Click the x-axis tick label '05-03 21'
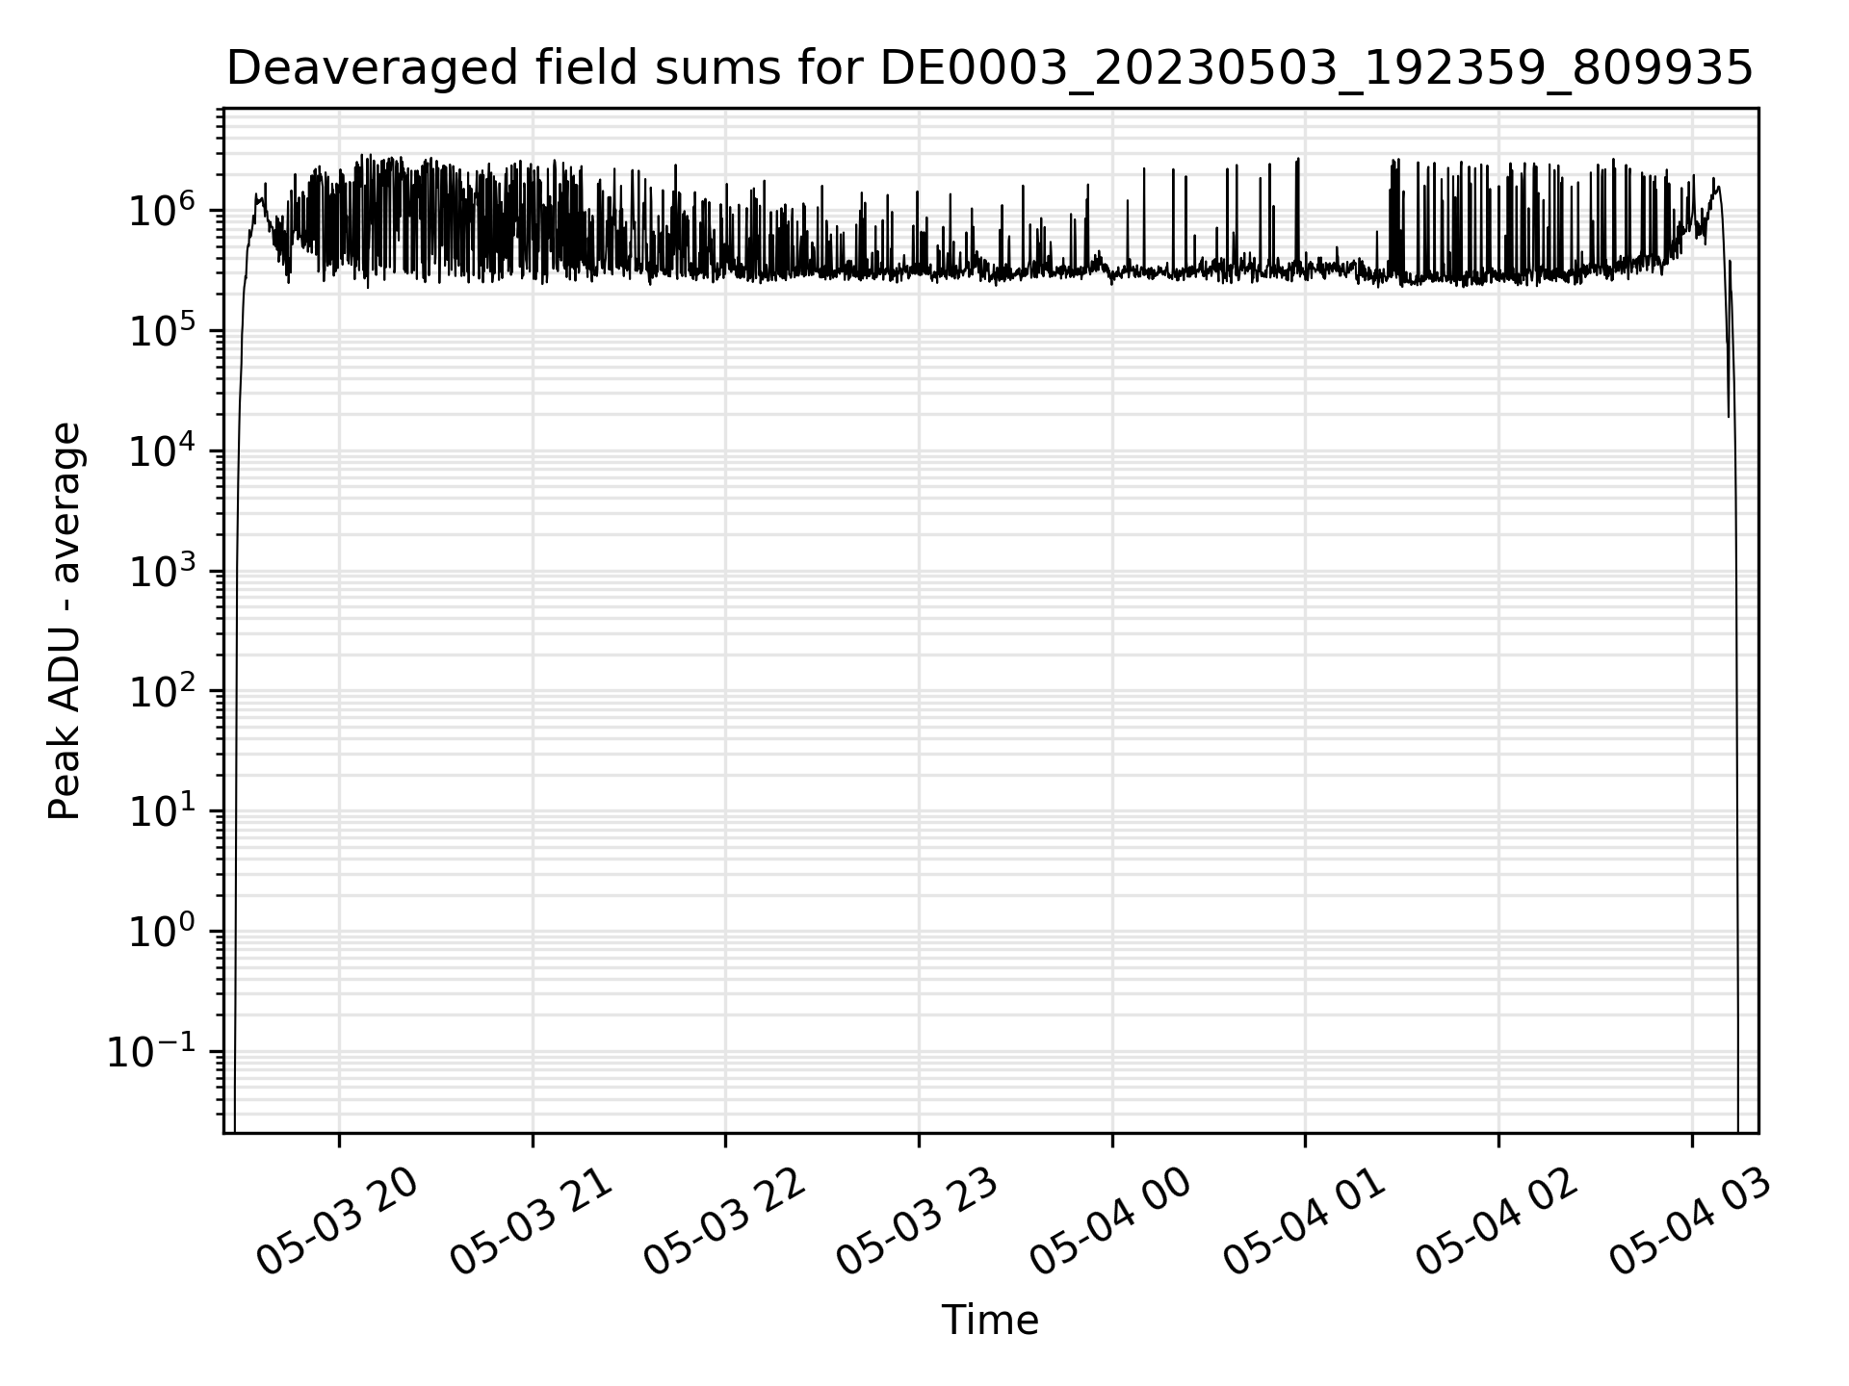Viewport: 1849px width, 1386px height. pyautogui.click(x=532, y=1222)
